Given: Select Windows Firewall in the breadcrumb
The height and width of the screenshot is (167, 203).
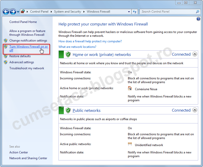Looking at the screenshot, I should tap(98, 12).
